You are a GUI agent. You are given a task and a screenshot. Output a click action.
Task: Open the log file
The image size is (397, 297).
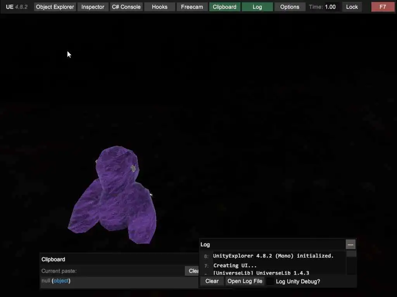(x=245, y=281)
